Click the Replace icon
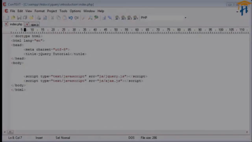The image size is (252, 142). coord(96,18)
